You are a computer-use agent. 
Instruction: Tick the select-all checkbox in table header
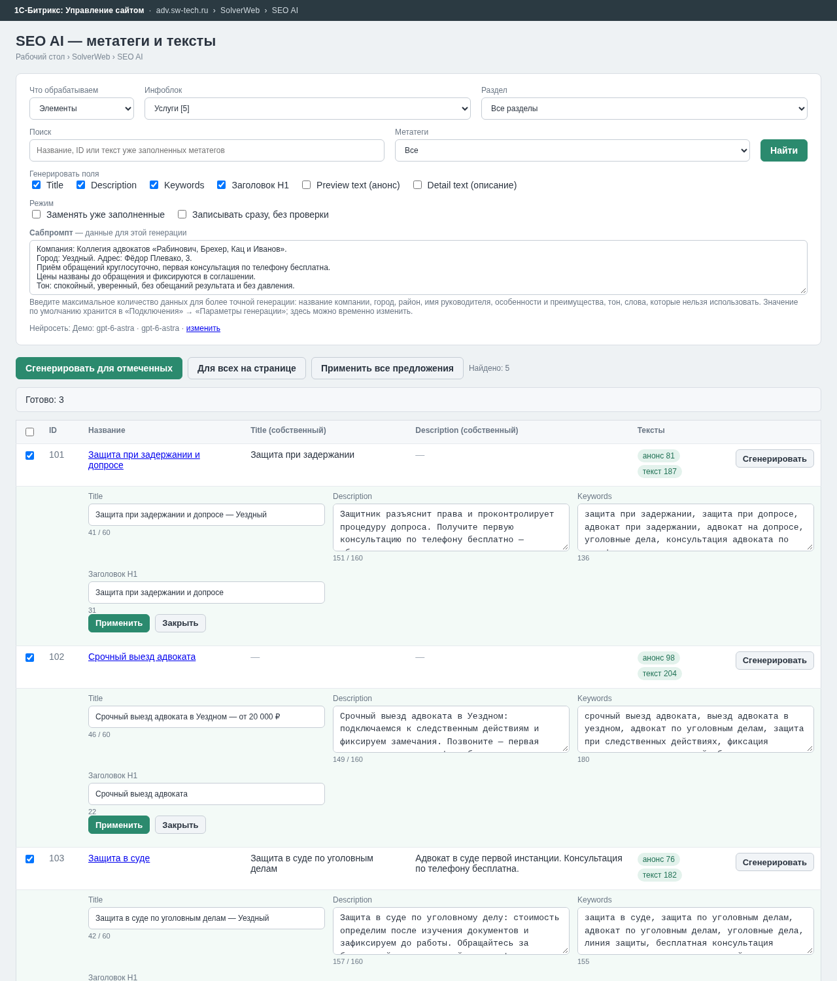point(30,432)
